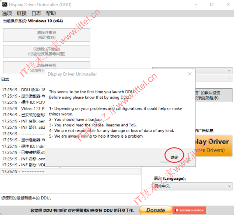Open the 帮助 menu
Viewport: 234px width, 215px height.
coord(51,13)
